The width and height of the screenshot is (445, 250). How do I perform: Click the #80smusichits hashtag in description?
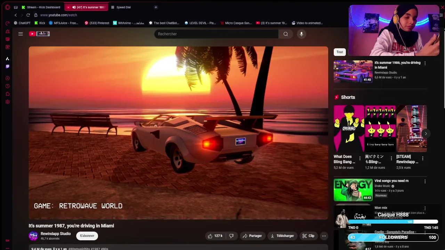coord(79,249)
